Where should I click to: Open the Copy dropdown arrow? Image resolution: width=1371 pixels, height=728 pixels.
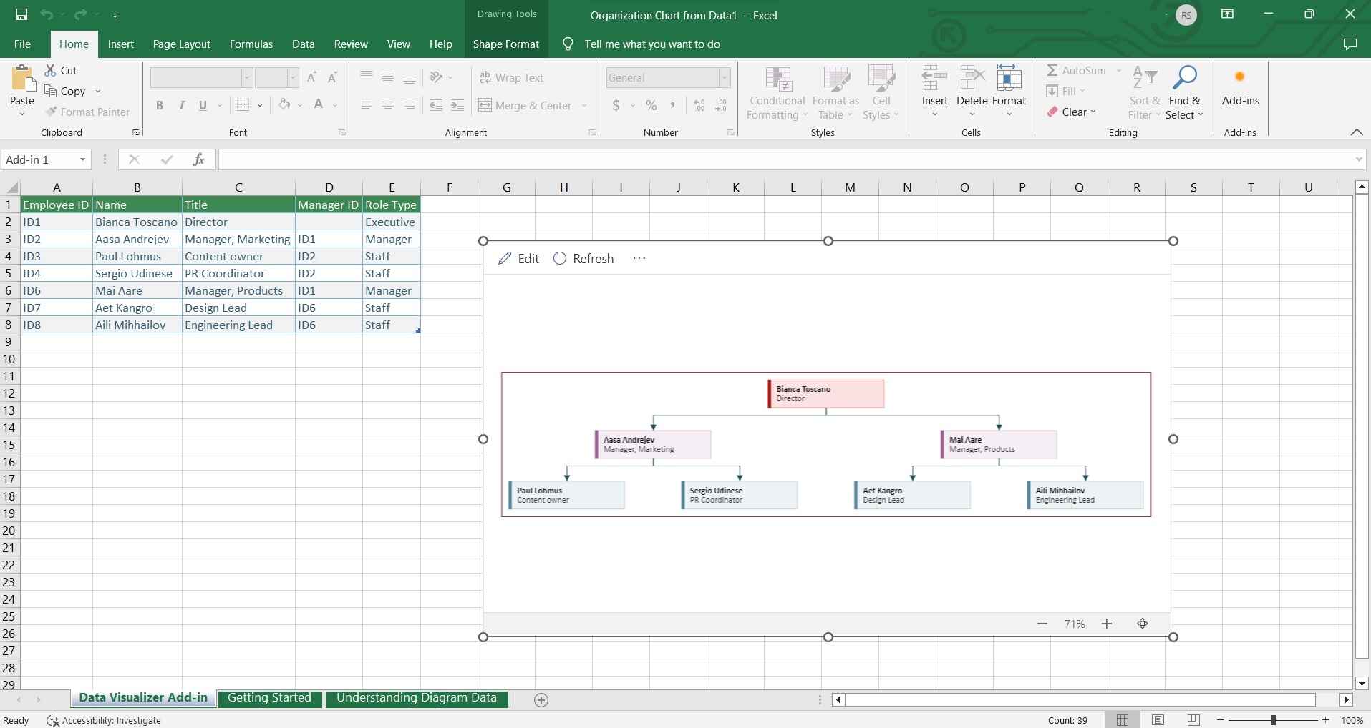point(98,92)
